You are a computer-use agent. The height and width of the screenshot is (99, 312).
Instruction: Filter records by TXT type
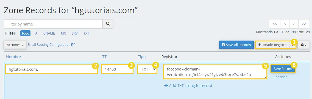pyautogui.click(x=86, y=33)
